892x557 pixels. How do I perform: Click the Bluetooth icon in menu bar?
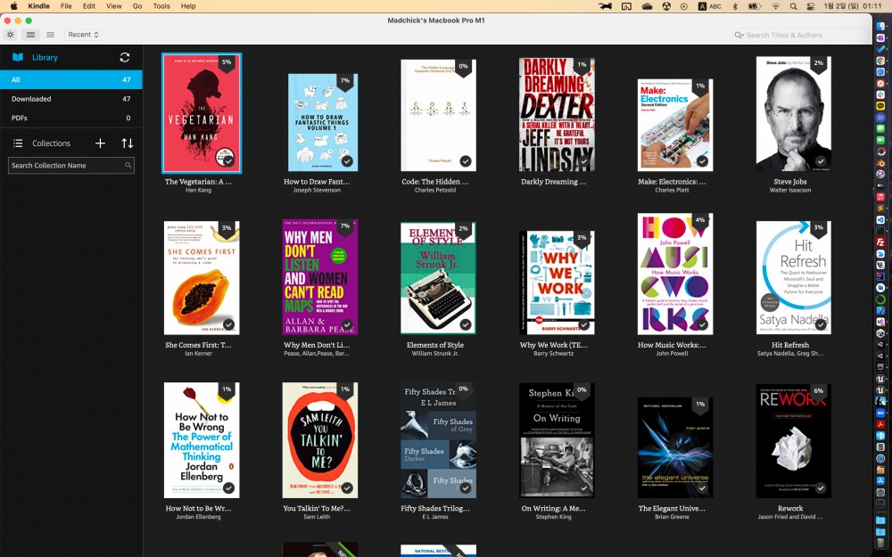[x=734, y=6]
